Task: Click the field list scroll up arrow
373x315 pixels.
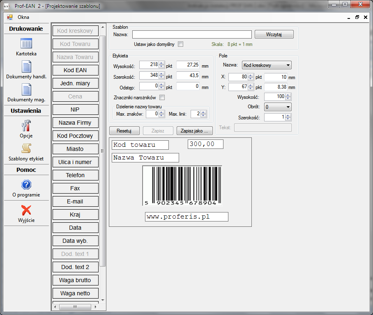Action: click(x=103, y=27)
